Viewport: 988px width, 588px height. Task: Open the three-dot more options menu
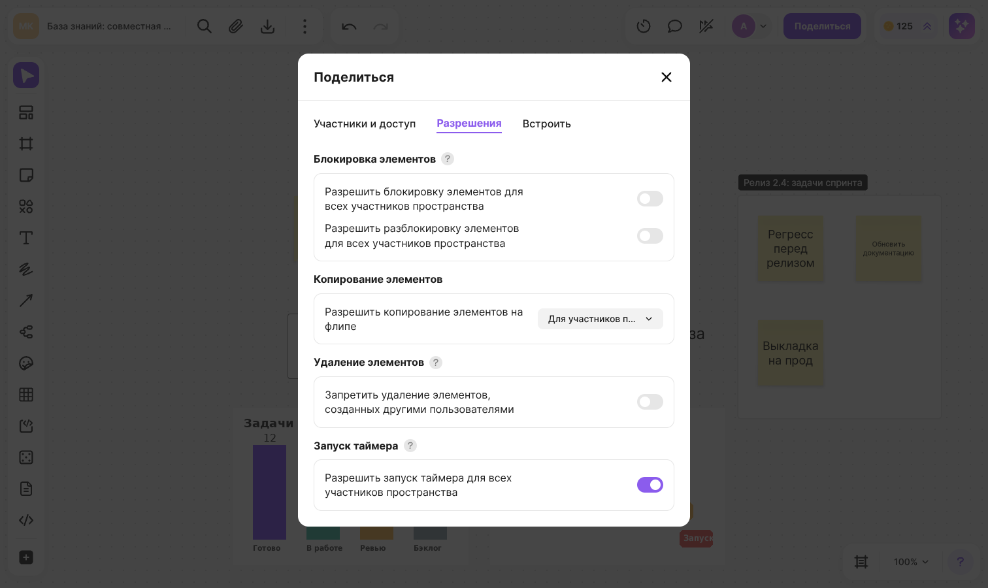click(x=305, y=26)
